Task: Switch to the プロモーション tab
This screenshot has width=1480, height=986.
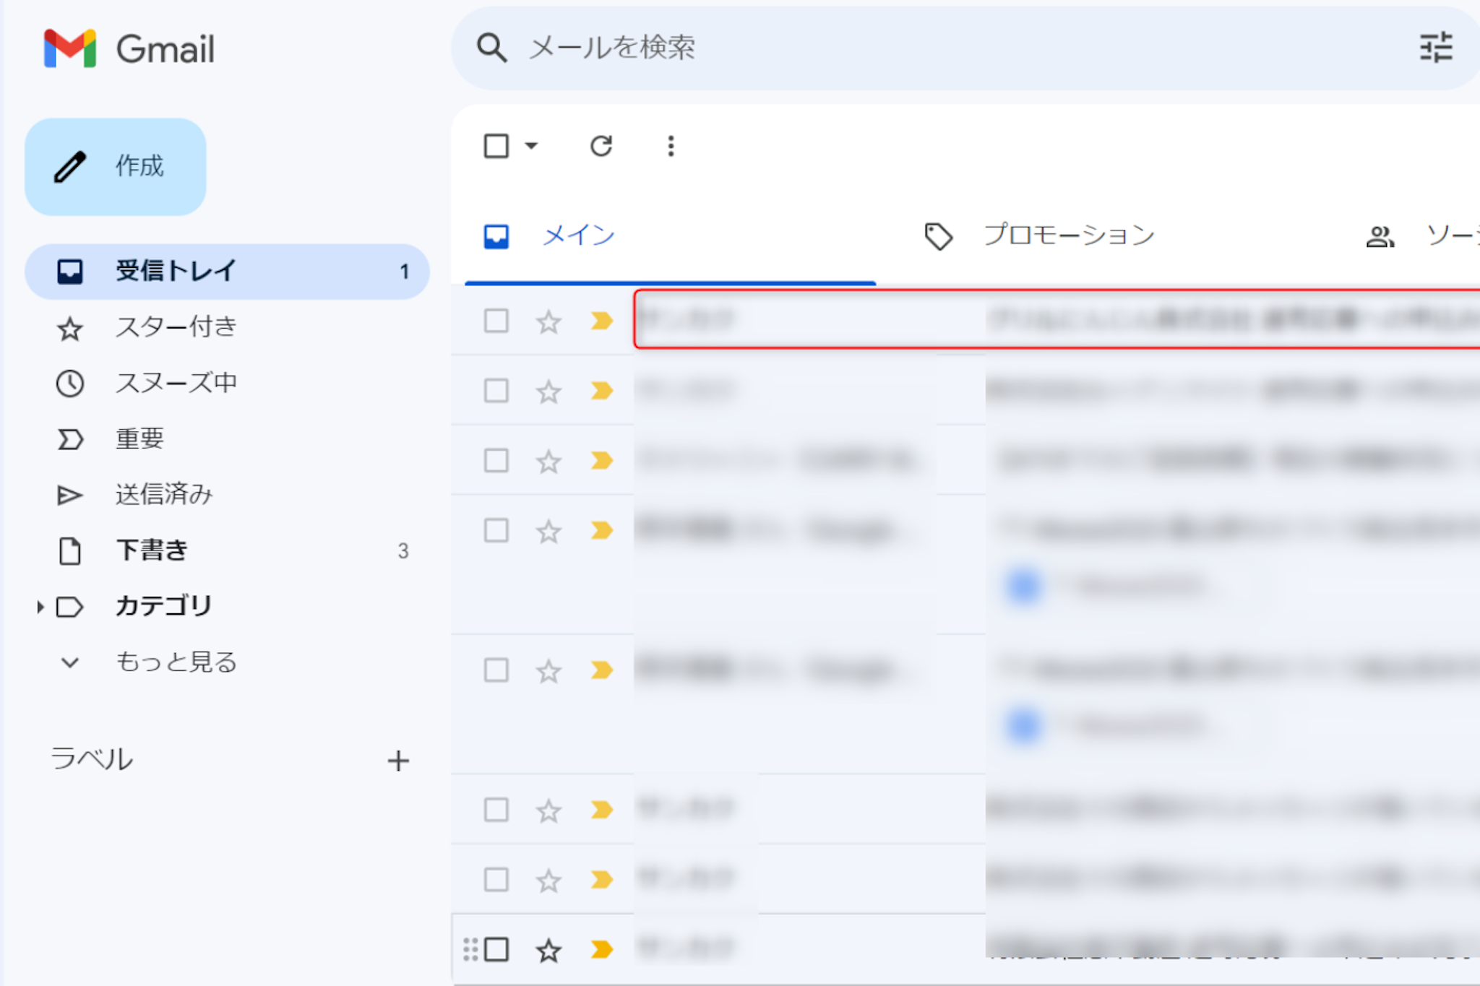Action: coord(1067,235)
